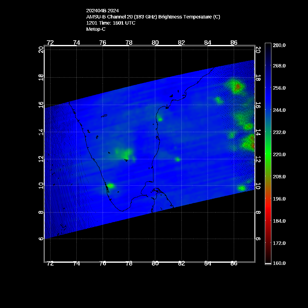Image resolution: width=308 pixels, height=308 pixels.
Task: Click the colorbar label "172.0"
Action: tap(279, 243)
